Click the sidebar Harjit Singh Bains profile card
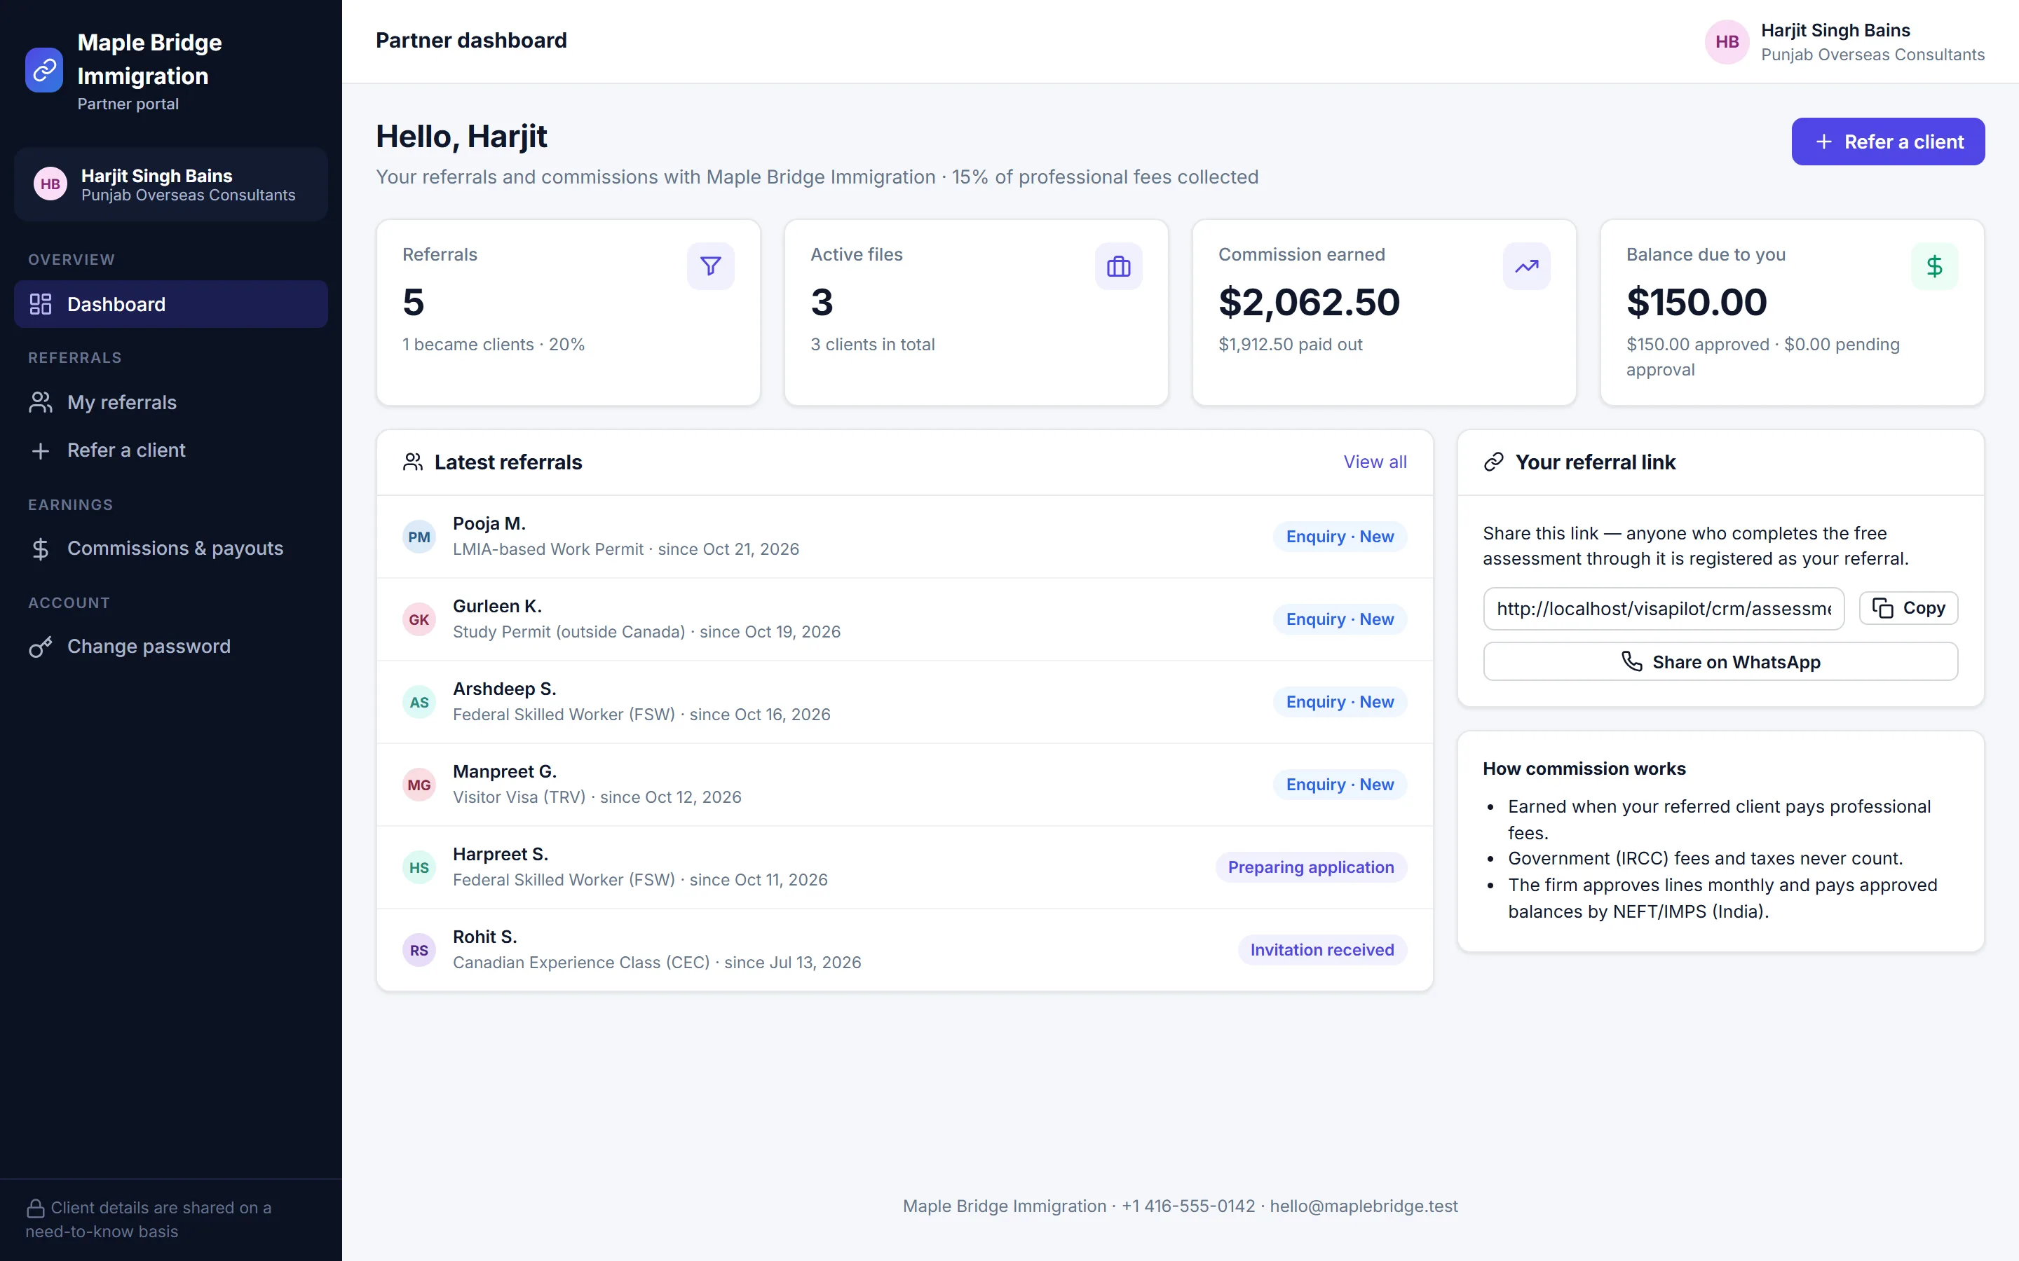The width and height of the screenshot is (2019, 1261). click(171, 184)
